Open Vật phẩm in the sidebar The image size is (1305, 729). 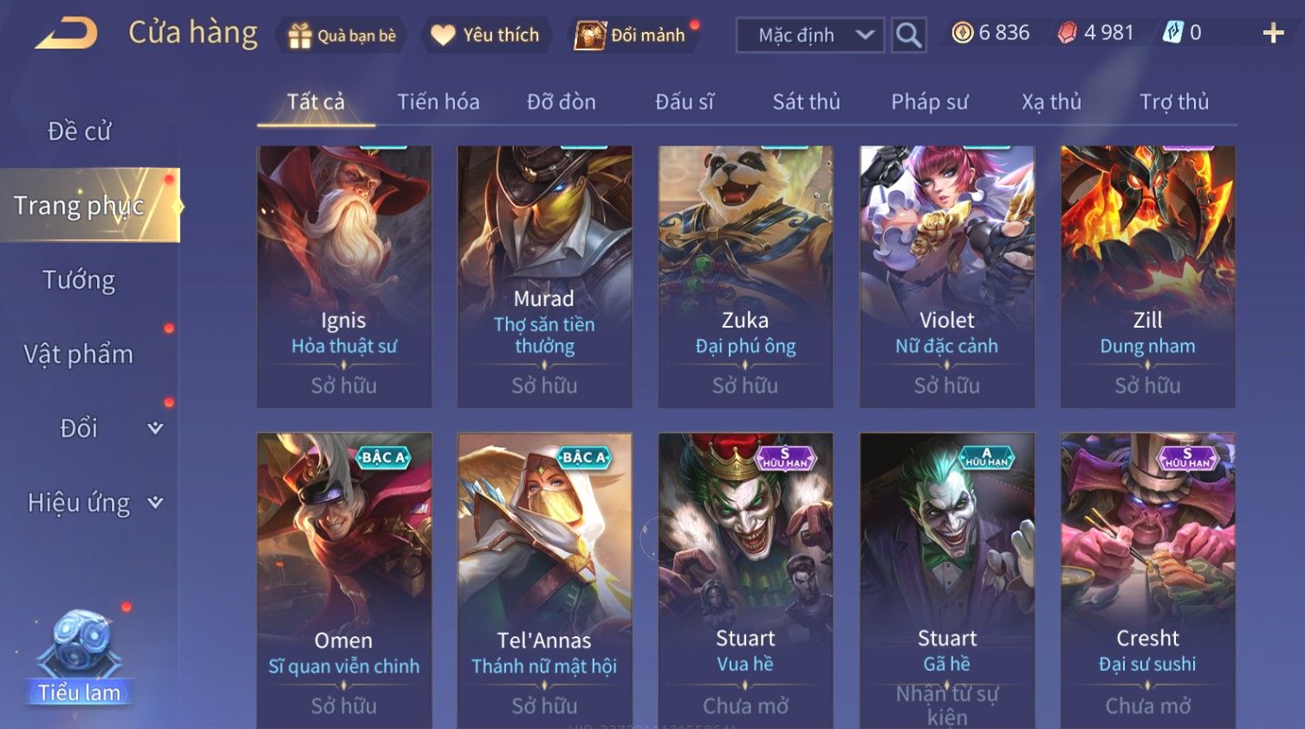79,355
